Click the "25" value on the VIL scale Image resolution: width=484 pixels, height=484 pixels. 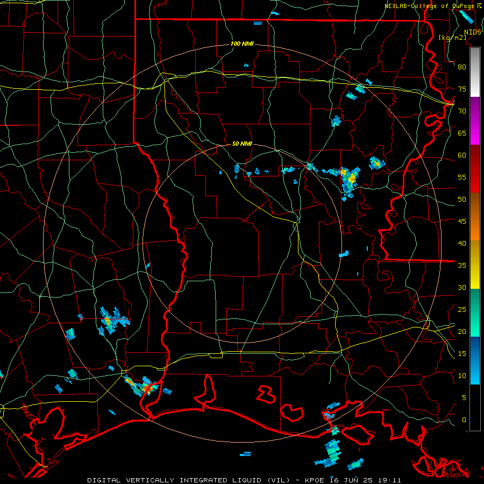pos(462,310)
